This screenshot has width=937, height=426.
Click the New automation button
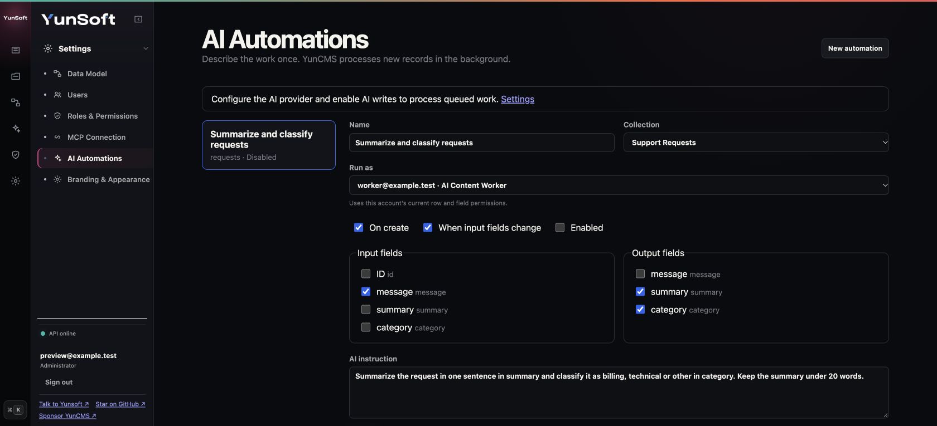(855, 48)
